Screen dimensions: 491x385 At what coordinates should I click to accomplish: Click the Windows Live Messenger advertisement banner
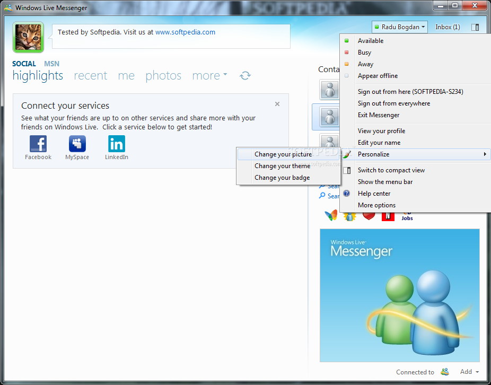coord(400,295)
